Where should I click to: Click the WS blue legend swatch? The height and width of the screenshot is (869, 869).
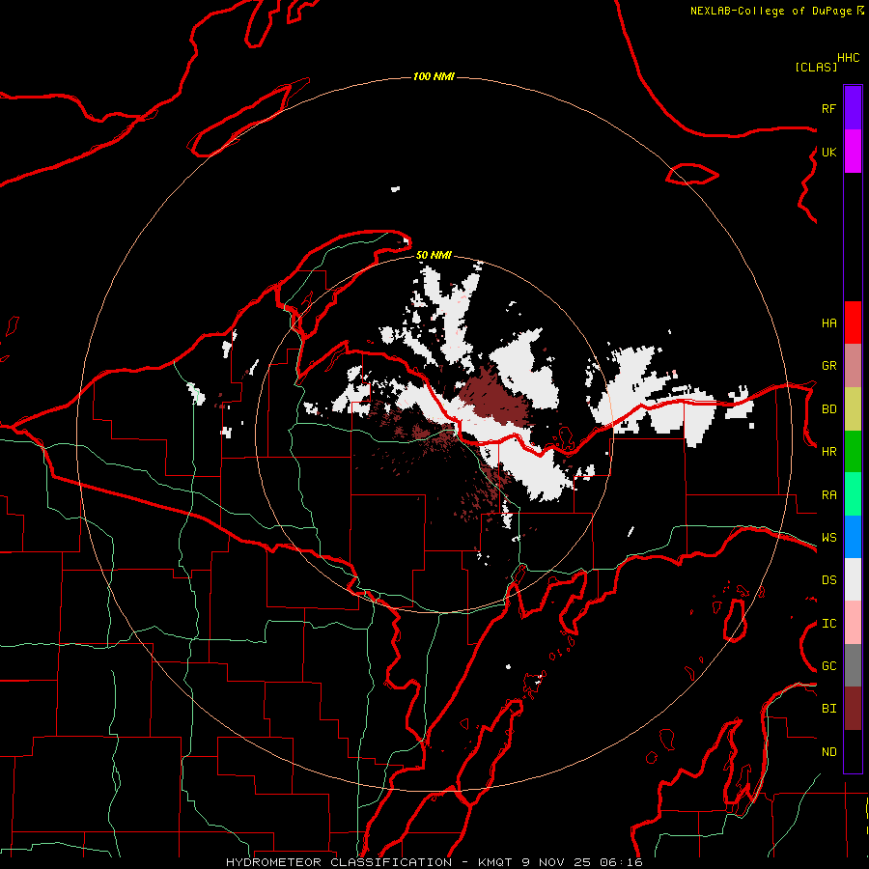(x=853, y=537)
